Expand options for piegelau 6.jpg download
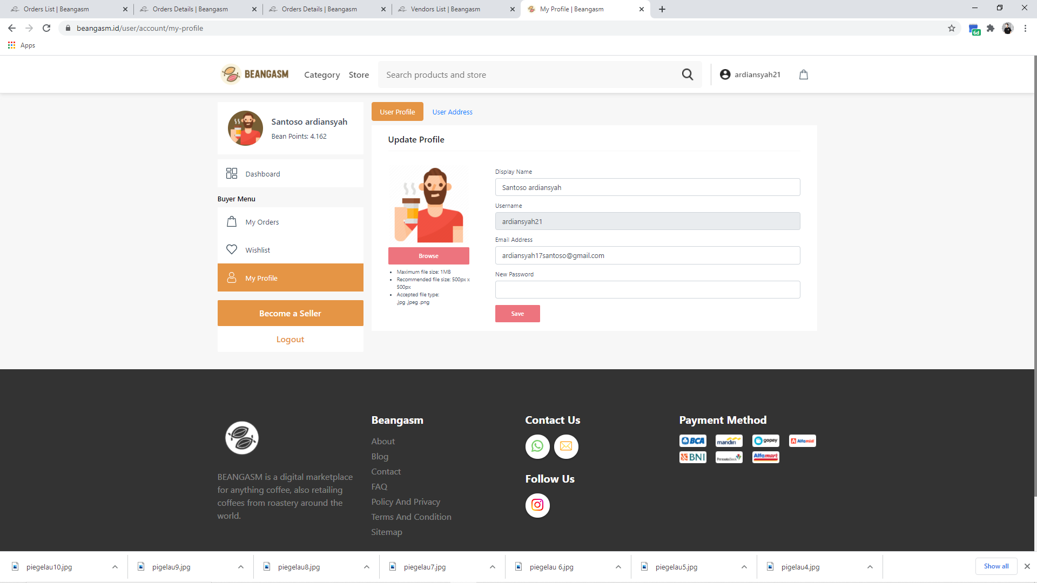Image resolution: width=1037 pixels, height=583 pixels. tap(618, 567)
